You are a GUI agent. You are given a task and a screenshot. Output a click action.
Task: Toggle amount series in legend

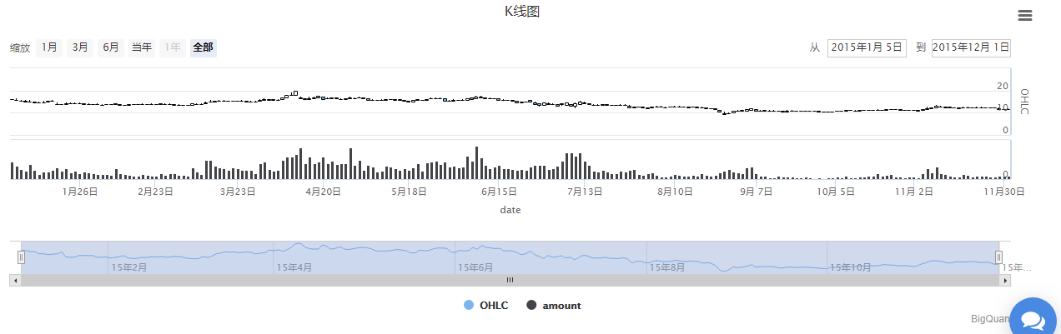click(x=561, y=306)
